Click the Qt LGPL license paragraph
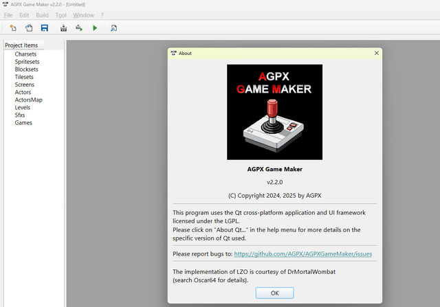Image resolution: width=440 pixels, height=307 pixels. [269, 225]
